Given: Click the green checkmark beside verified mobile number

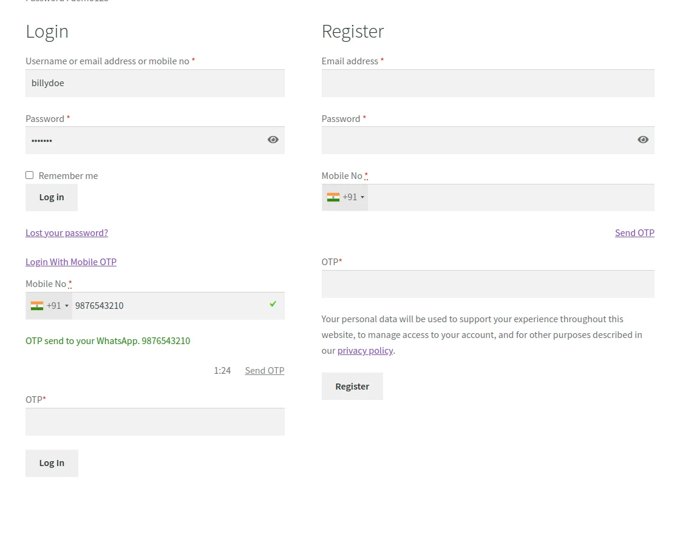Looking at the screenshot, I should point(273,305).
